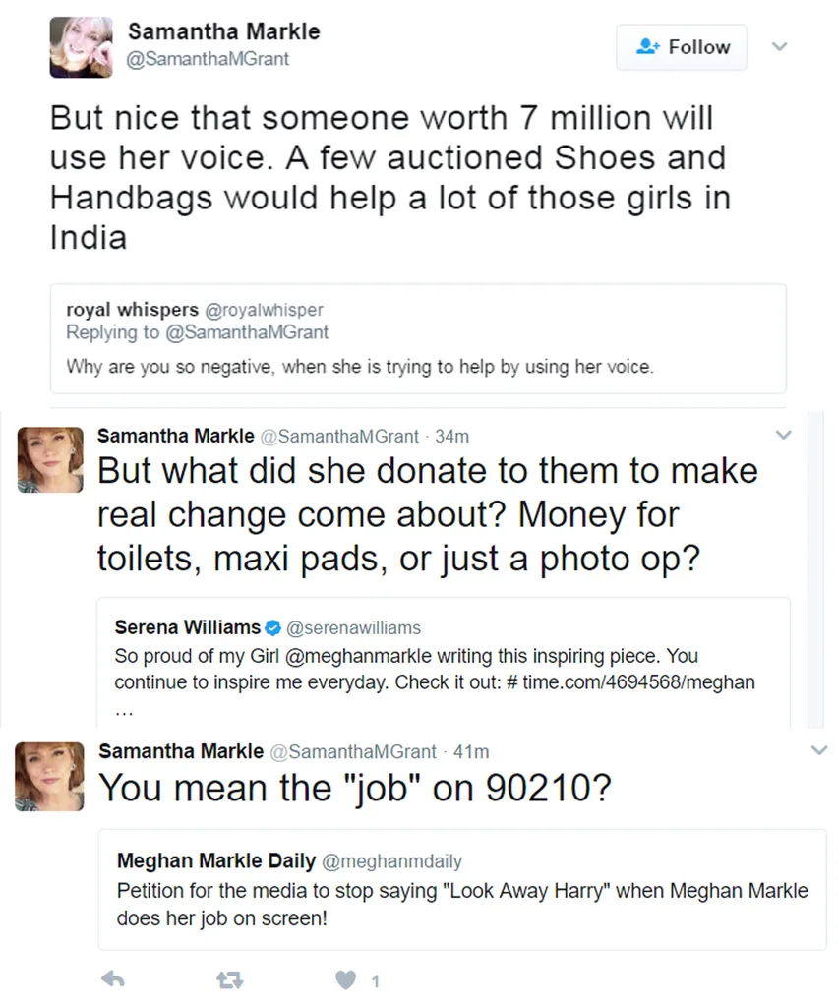Open the @serenawilliams handle link

click(x=353, y=628)
